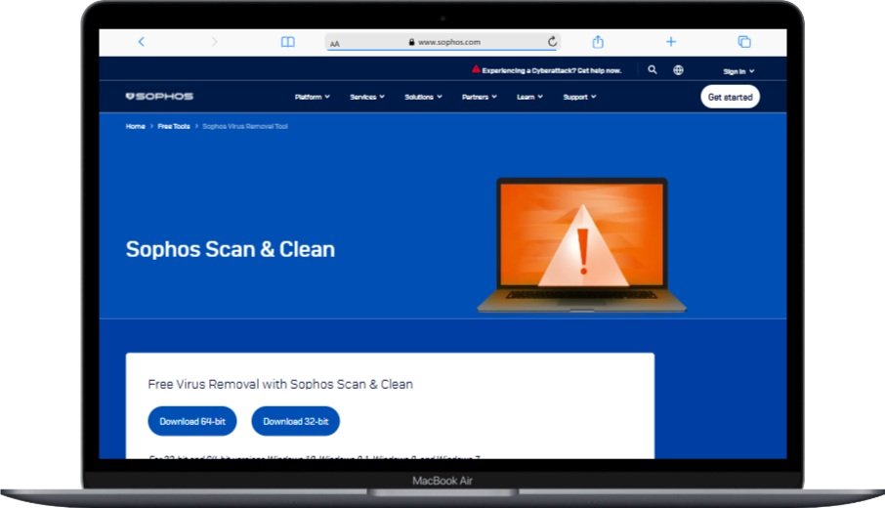
Task: Click the red cyberattack warning icon
Action: [476, 69]
